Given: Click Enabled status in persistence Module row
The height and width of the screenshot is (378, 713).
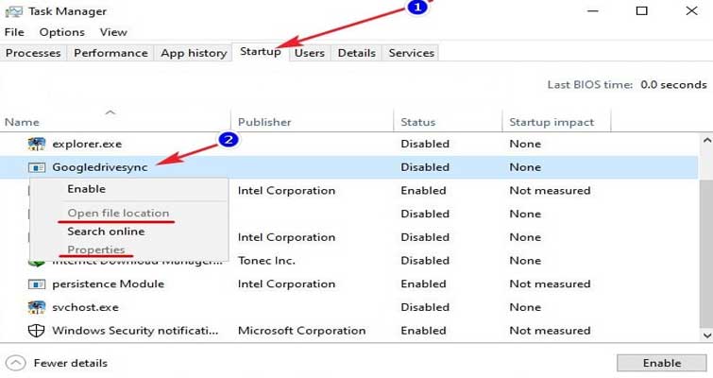Looking at the screenshot, I should tap(423, 284).
